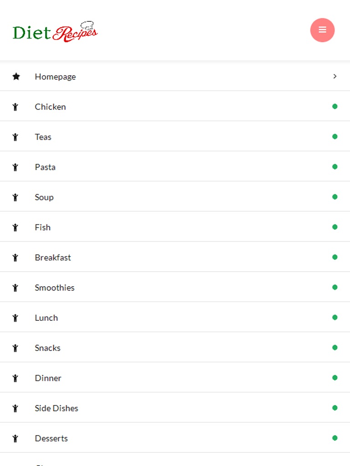Toggle the pink hamburger menu button

click(322, 30)
